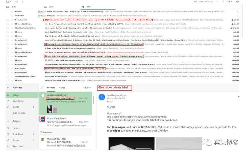This screenshot has height=153, width=246.
Task: Star the Krispy Kreme $5 Dozen email
Action: tap(12, 44)
